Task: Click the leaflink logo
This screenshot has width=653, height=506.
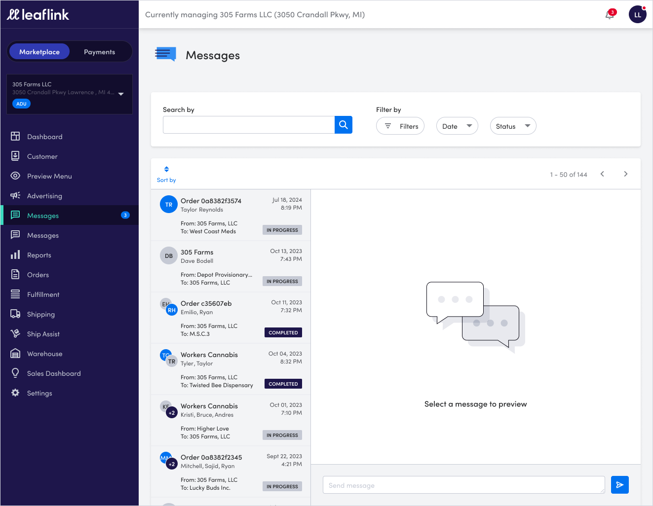Action: tap(38, 15)
